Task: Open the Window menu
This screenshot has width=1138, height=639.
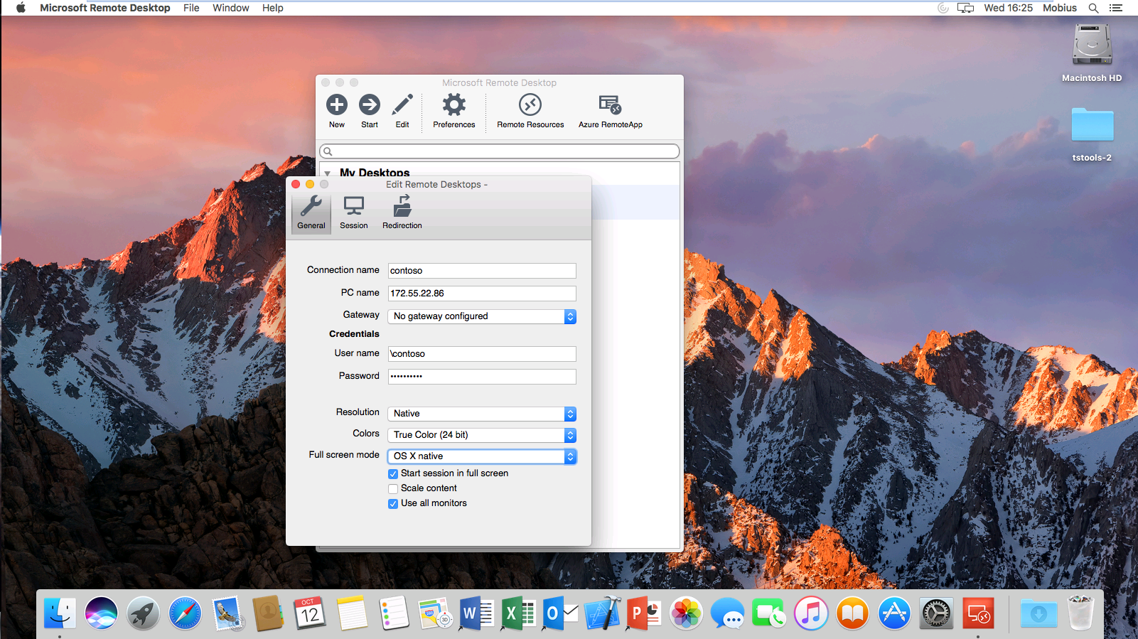Action: [x=231, y=8]
